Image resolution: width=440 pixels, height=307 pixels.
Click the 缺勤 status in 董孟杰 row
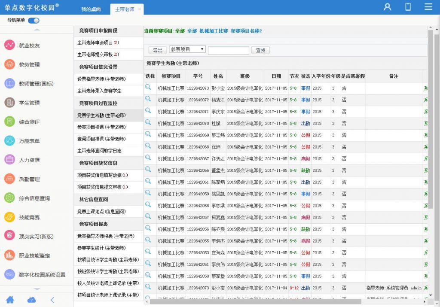point(306,170)
